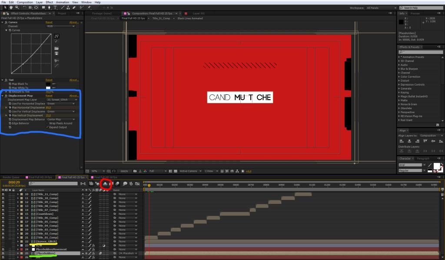Click About link for the Curves effect
This screenshot has width=445, height=260.
point(74,22)
